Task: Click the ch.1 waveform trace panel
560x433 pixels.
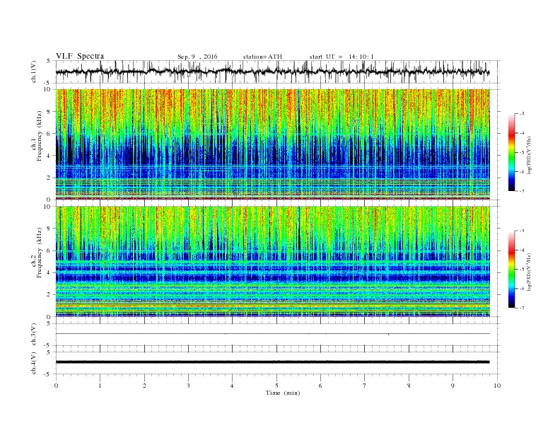Action: point(278,71)
